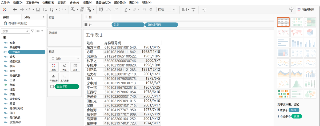Open the 标准 fit dropdown
This screenshot has height=126, width=320.
pos(166,10)
